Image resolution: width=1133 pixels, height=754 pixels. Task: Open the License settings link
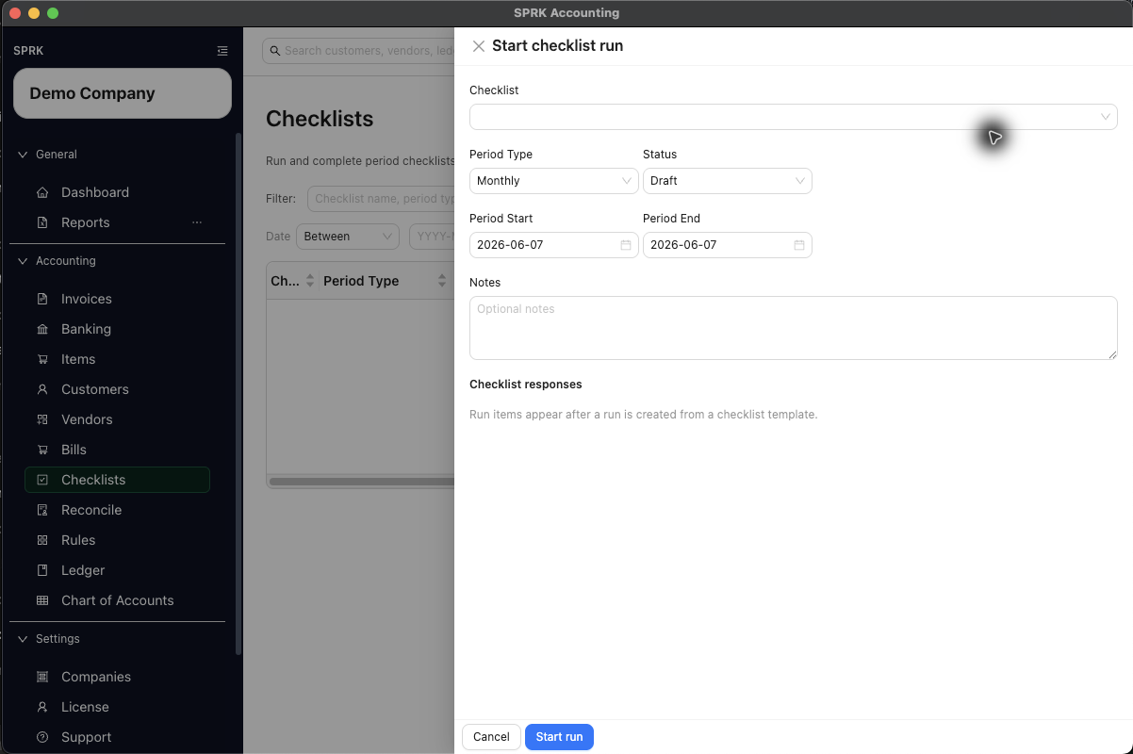(85, 707)
